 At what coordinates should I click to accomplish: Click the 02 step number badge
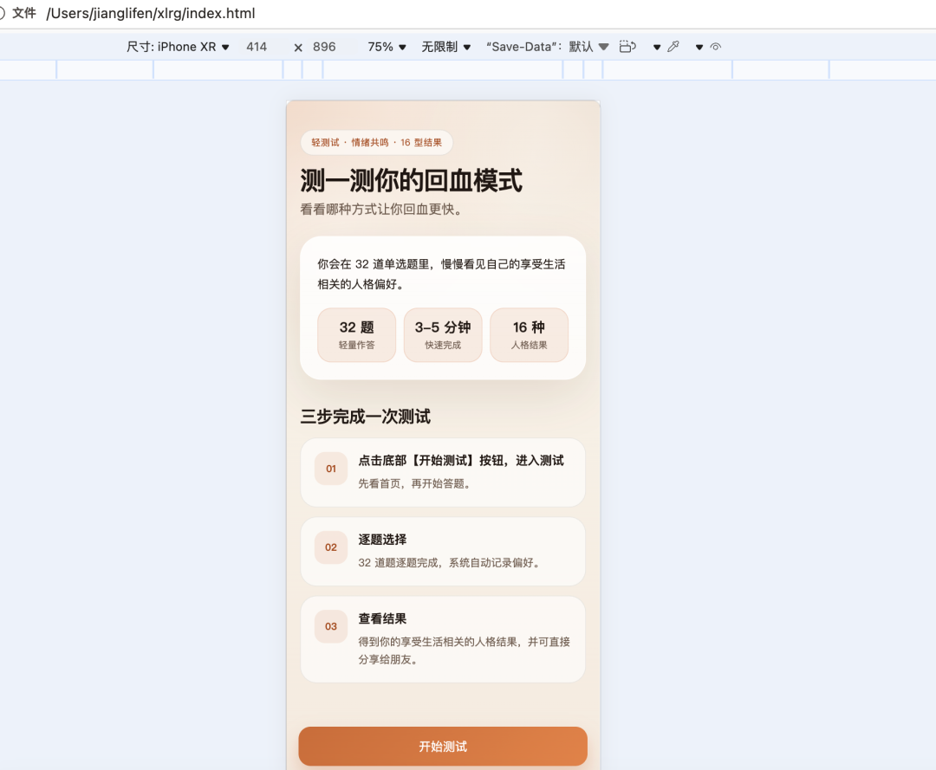pyautogui.click(x=331, y=547)
